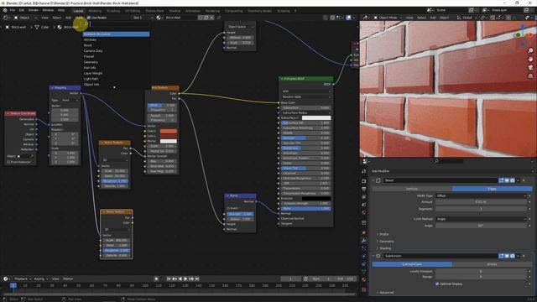Toggle the Use Nodes checkbox
This screenshot has height=302, width=537.
(x=89, y=18)
